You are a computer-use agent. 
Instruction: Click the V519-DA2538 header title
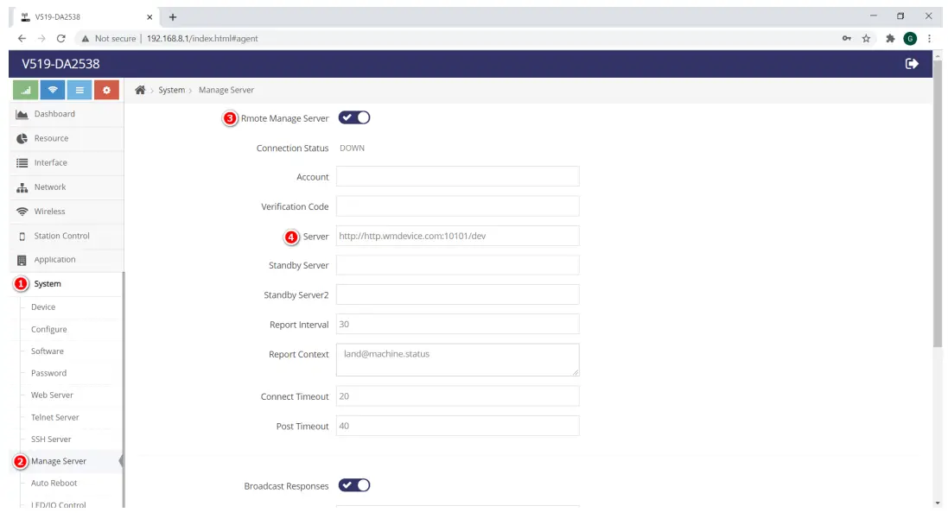[60, 63]
